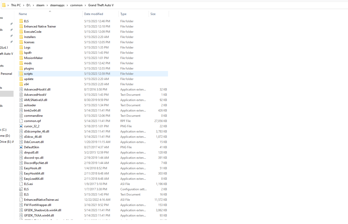Select the Enhanced Native Trainer folder icon
This screenshot has width=348, height=224.
coord(21,26)
